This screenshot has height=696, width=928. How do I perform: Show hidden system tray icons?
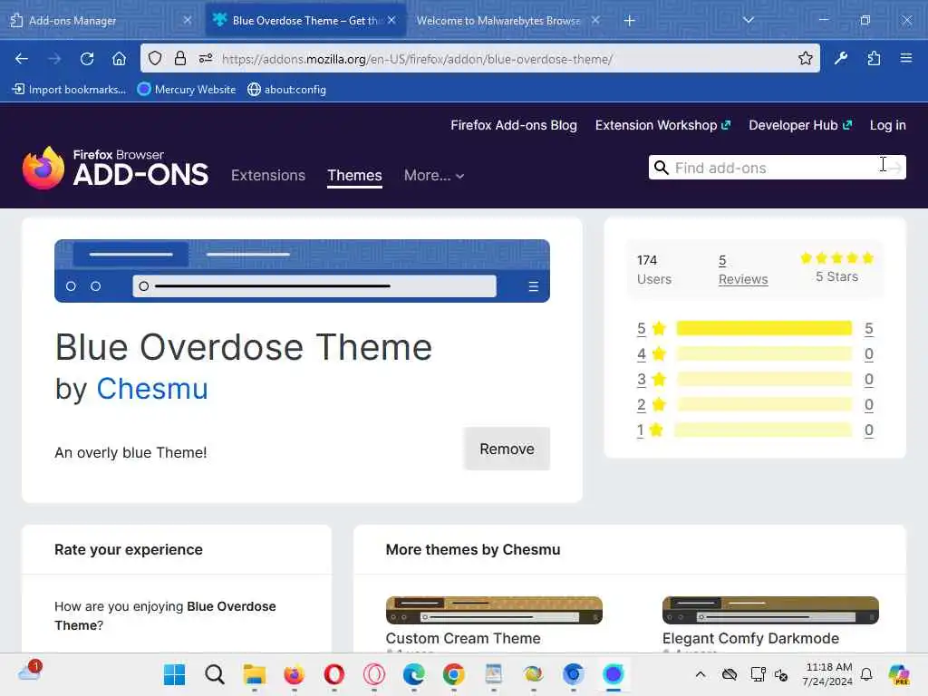click(x=701, y=674)
